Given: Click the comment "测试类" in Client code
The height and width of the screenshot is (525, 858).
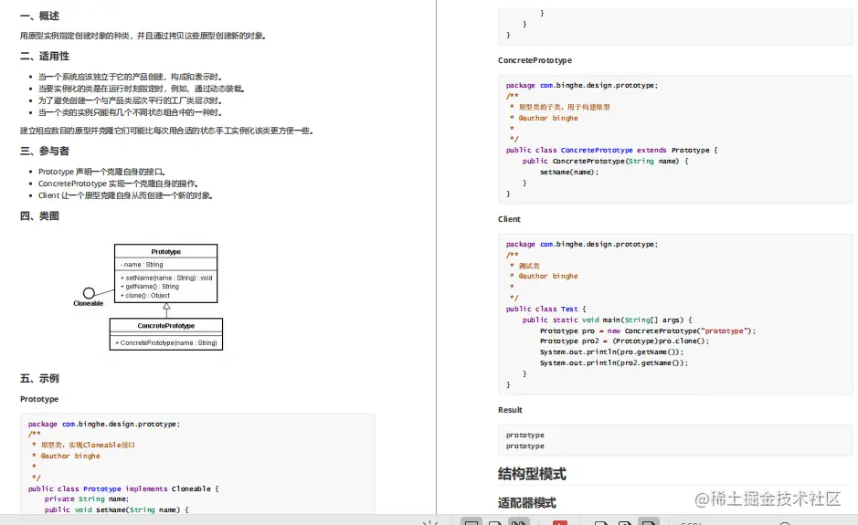Looking at the screenshot, I should click(x=529, y=266).
